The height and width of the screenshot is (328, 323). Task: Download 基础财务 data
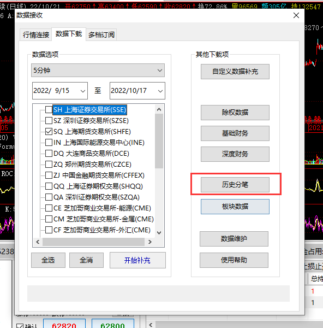coord(235,133)
